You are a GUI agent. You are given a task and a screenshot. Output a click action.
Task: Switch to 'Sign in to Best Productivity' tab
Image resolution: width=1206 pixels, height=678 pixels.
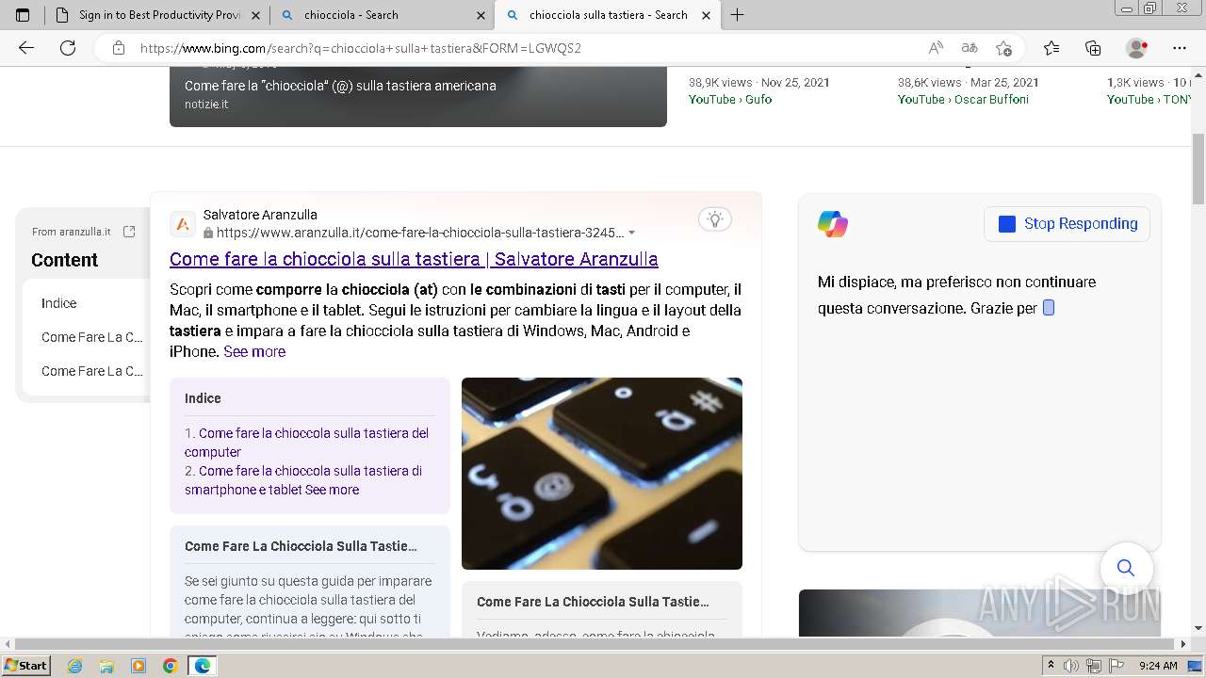coord(156,15)
